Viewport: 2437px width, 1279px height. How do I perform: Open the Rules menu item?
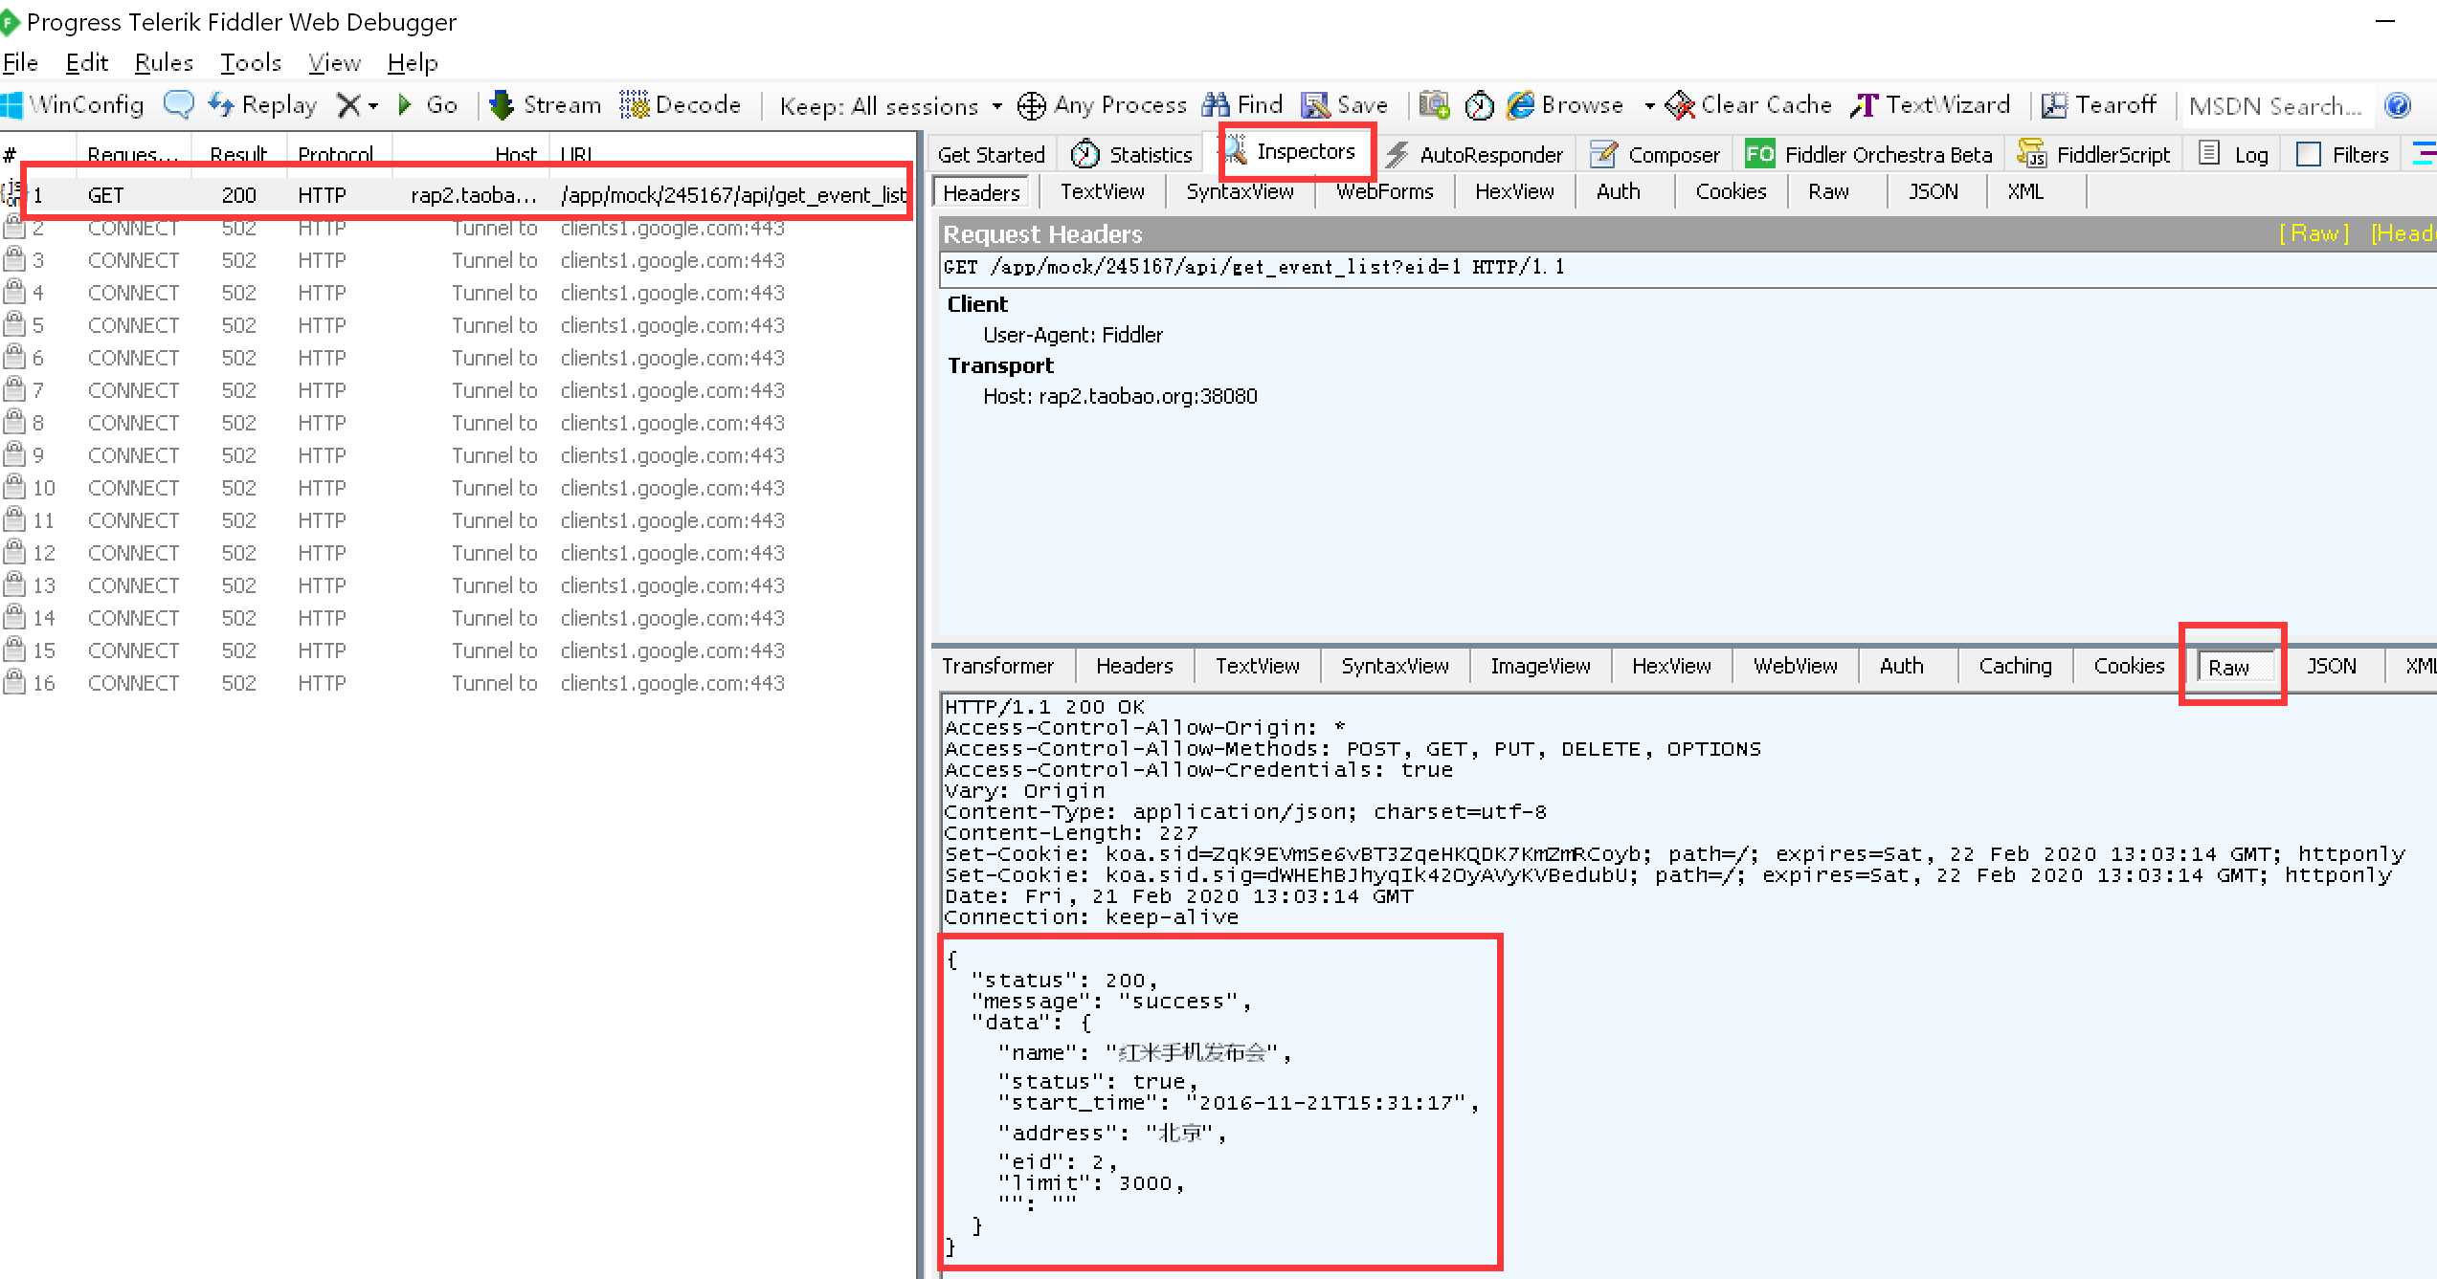click(161, 63)
